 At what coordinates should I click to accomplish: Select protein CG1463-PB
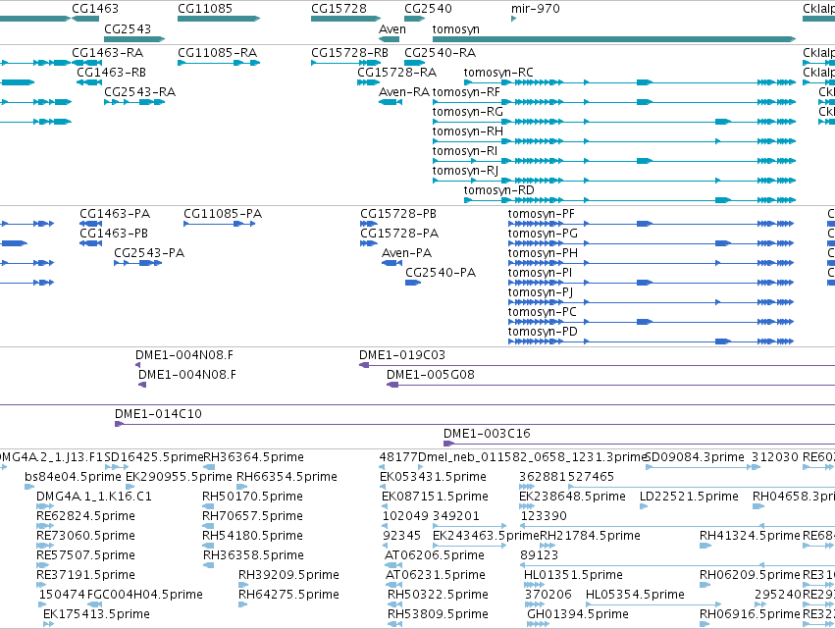point(90,243)
